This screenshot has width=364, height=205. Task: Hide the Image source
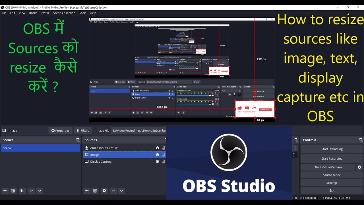click(x=157, y=155)
